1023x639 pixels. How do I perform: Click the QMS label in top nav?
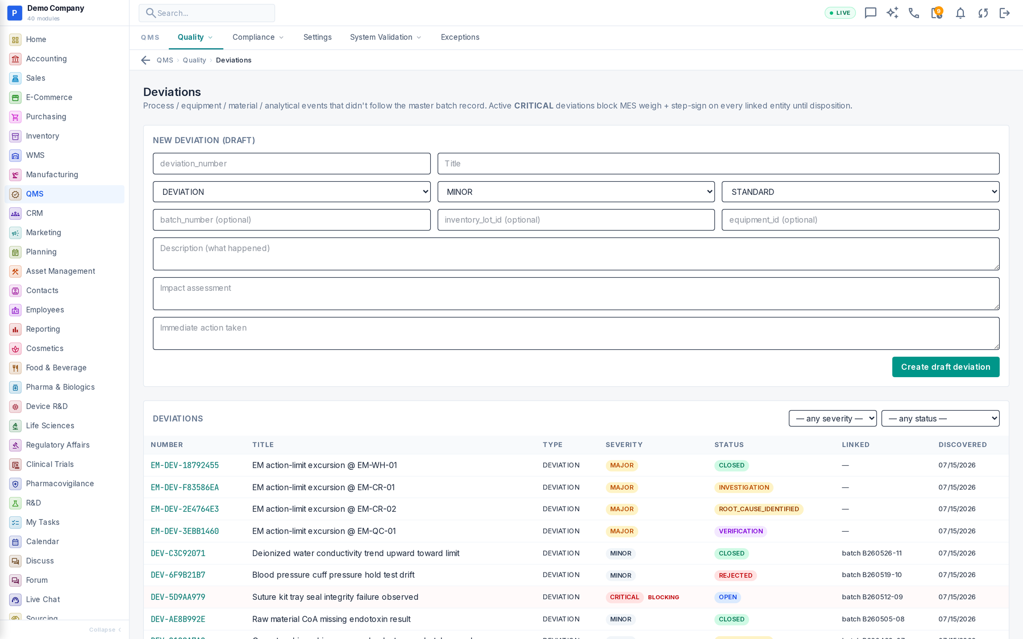[150, 37]
